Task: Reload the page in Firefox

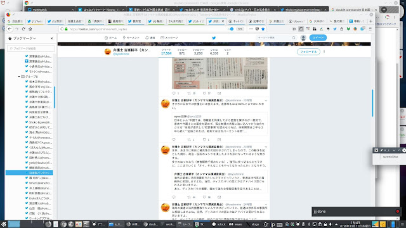Action: pos(23,29)
